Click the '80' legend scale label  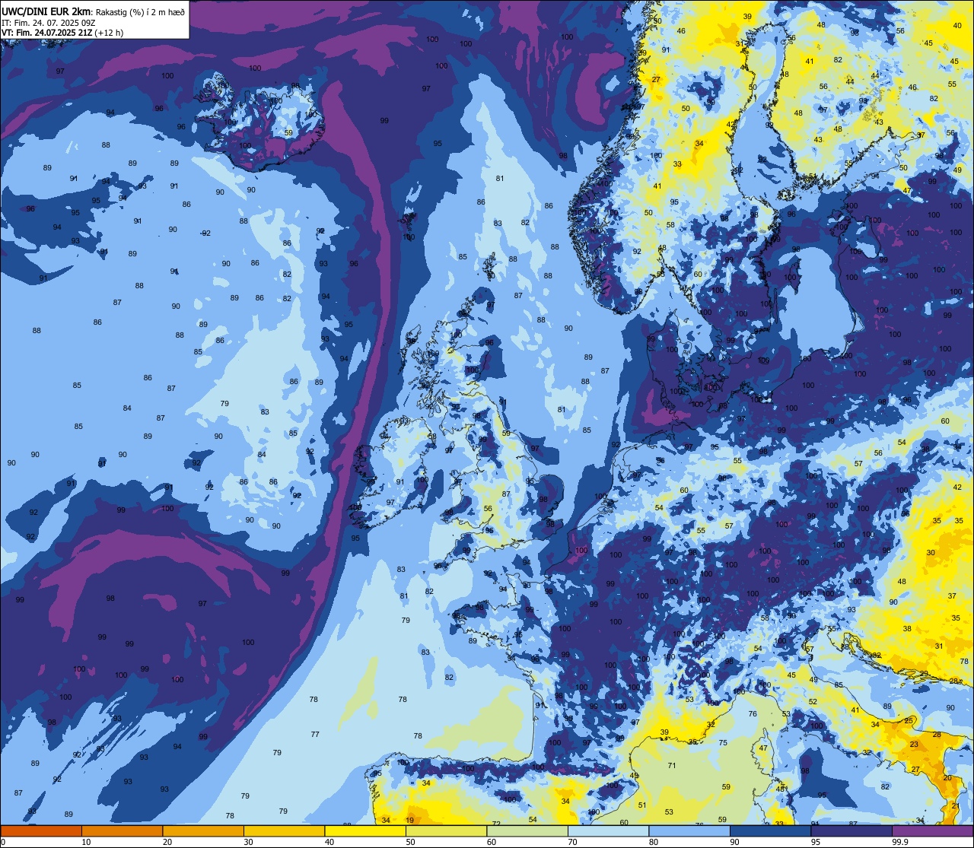pyautogui.click(x=654, y=842)
